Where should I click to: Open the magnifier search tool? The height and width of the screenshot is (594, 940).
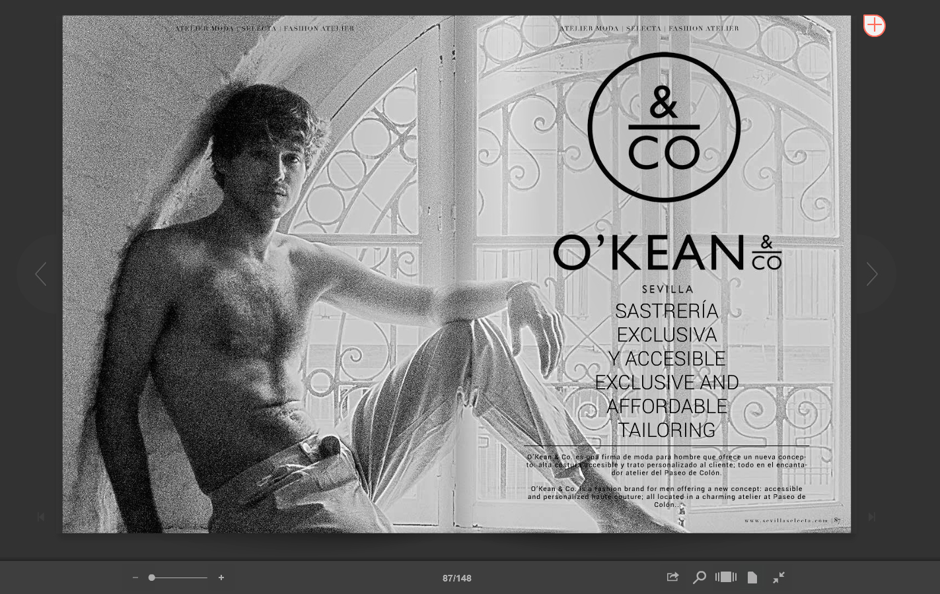[699, 577]
